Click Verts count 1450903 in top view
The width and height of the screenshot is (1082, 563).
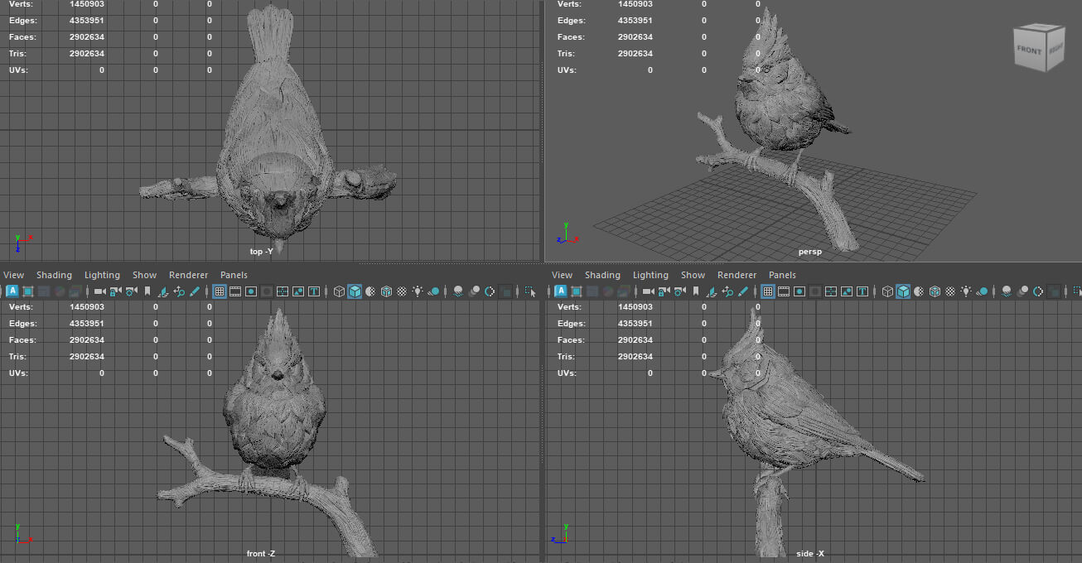tap(87, 4)
